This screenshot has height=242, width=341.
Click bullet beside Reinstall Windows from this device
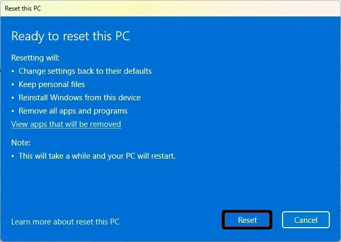[13, 98]
